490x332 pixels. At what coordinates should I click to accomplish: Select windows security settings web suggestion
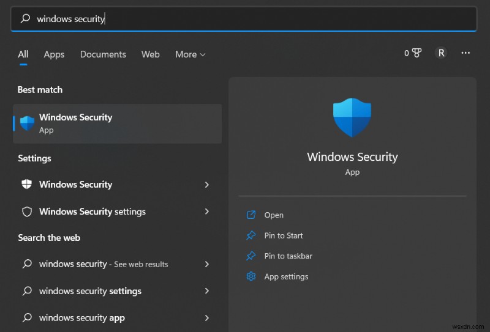coord(118,291)
